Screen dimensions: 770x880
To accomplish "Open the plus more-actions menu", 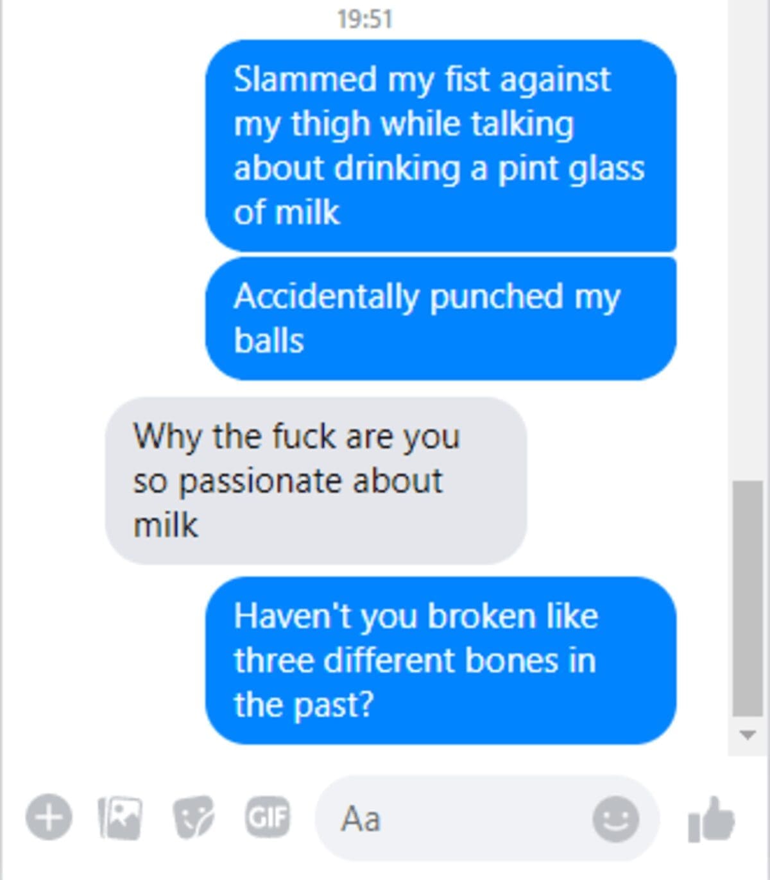I will pos(49,818).
